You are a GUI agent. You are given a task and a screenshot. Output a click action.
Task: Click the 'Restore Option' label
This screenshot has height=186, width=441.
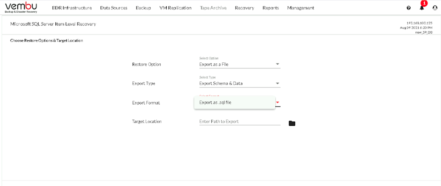click(147, 64)
